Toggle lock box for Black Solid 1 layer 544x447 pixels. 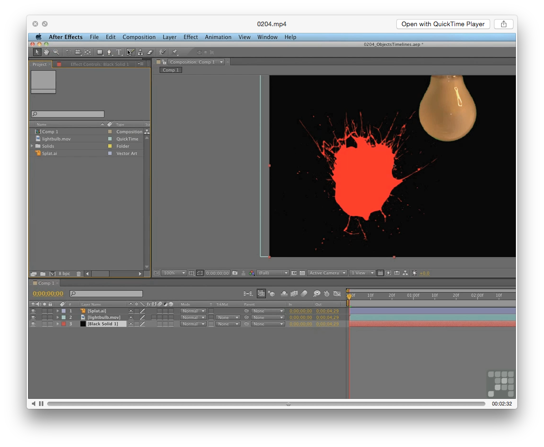pyautogui.click(x=50, y=324)
